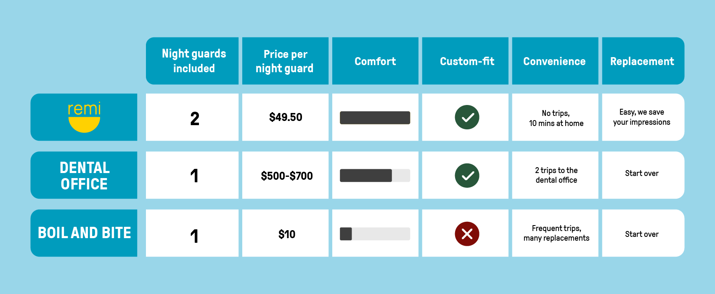715x294 pixels.
Task: Click the DENTAL OFFICE row label
Action: coord(84,175)
